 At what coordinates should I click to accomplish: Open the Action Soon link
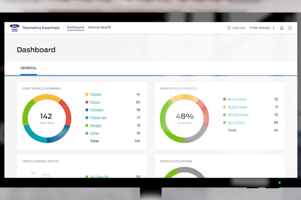pyautogui.click(x=237, y=107)
